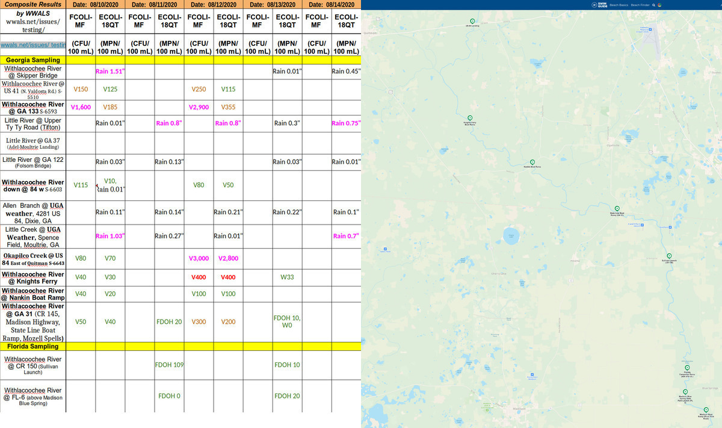
Task: Open the State Line Boat Ramp marker
Action: [x=617, y=208]
